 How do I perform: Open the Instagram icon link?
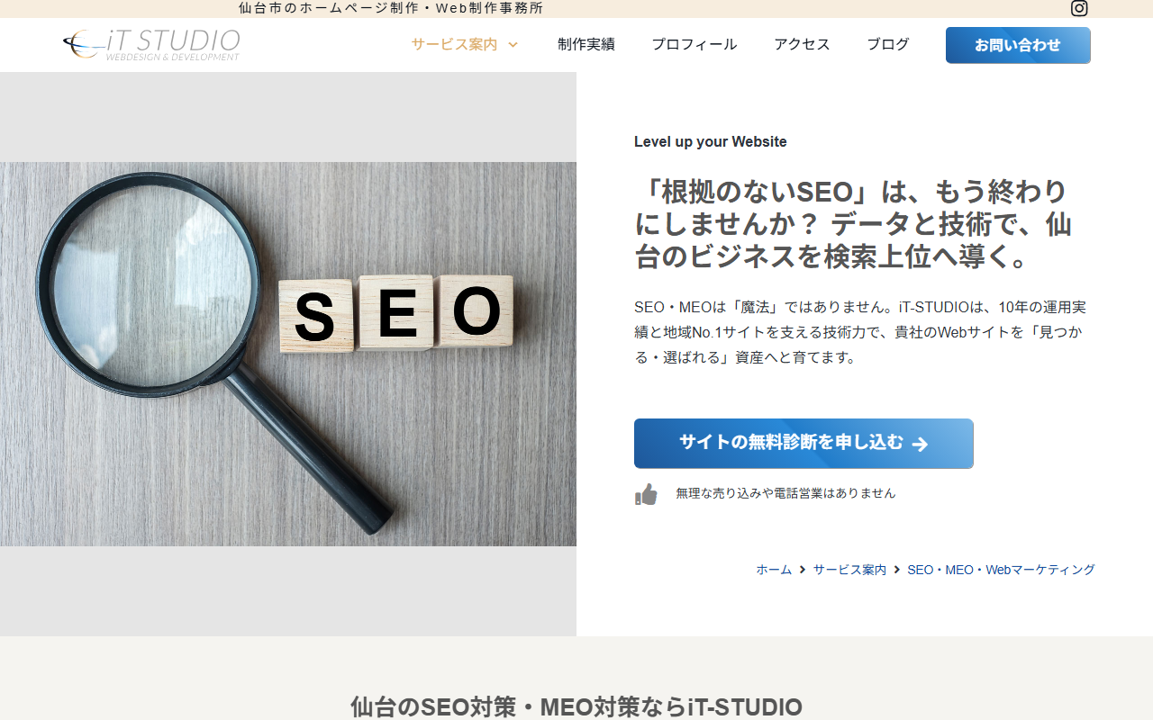coord(1078,9)
